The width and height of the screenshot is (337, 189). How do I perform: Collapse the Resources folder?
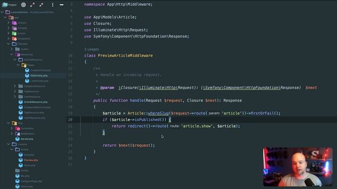12,55
